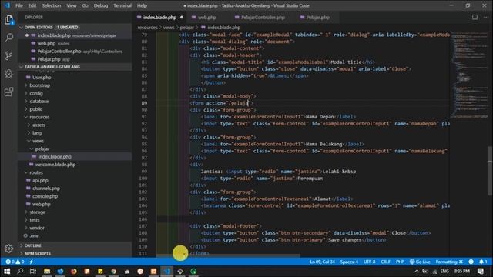This screenshot has width=493, height=277.
Task: Click Ln 89, Col 34 position indicator
Action: (322, 262)
